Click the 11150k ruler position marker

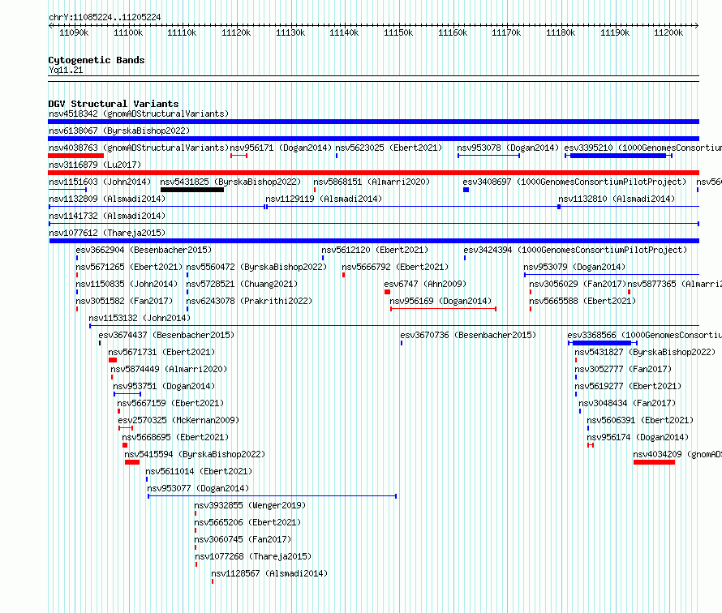click(x=398, y=32)
